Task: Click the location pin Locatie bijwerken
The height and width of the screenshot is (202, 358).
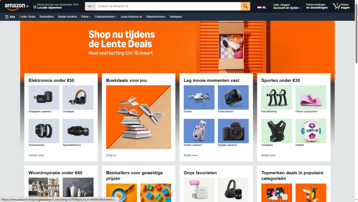Action: 56,6
